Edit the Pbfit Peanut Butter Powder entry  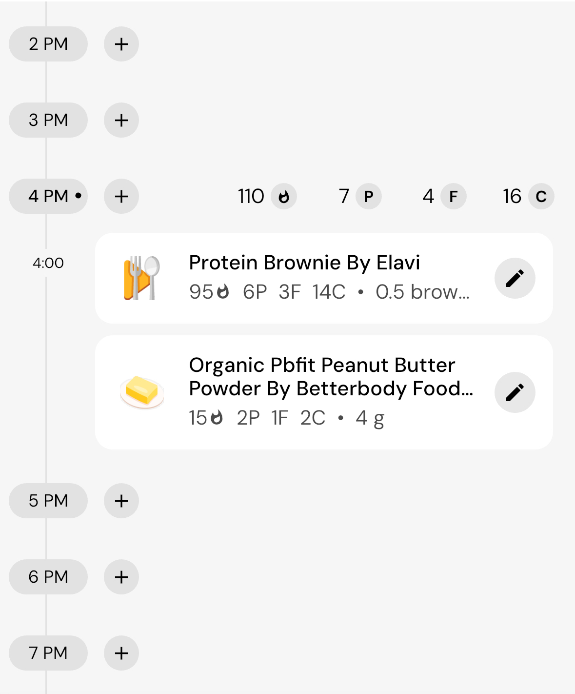[515, 392]
